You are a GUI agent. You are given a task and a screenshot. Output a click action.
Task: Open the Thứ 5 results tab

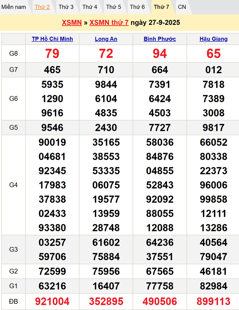(114, 7)
